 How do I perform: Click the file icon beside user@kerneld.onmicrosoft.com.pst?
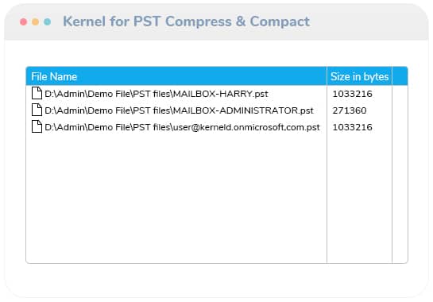point(37,126)
